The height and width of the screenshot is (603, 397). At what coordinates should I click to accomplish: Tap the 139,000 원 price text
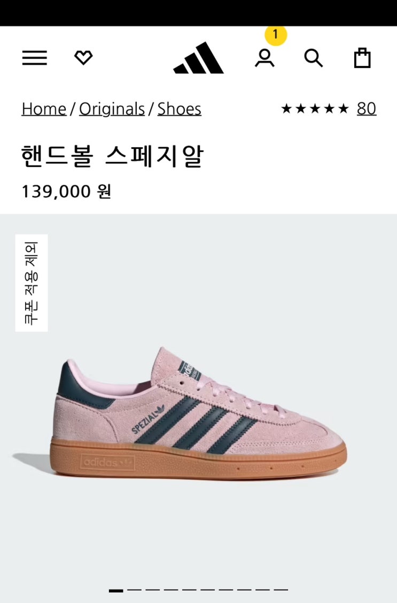pos(66,191)
